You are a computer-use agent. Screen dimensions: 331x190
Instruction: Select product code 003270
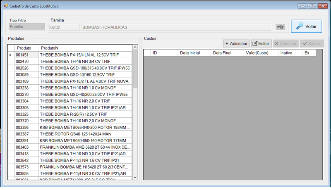[27, 94]
